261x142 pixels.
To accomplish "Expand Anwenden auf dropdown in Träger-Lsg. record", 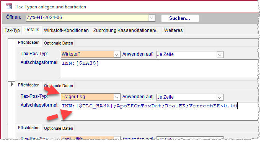I will 220,97.
